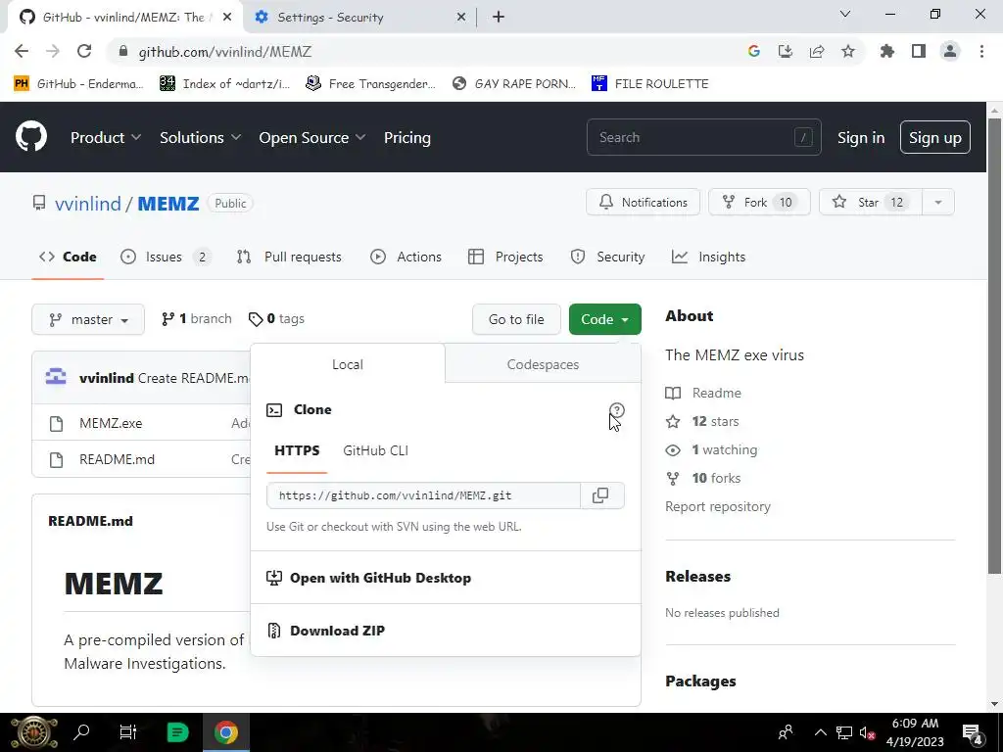This screenshot has height=752, width=1003.
Task: Click the Go to file button
Action: tap(516, 319)
